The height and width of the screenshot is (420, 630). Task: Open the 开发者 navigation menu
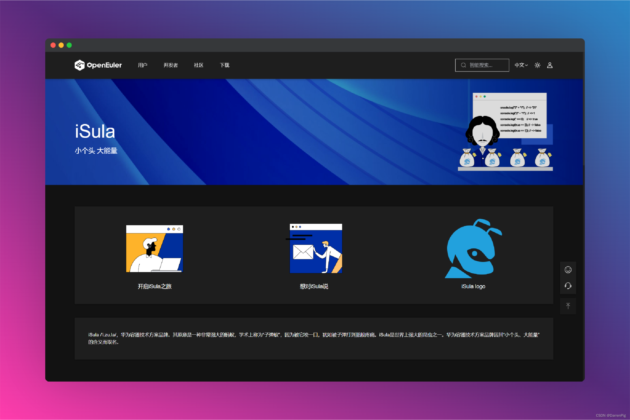[170, 65]
